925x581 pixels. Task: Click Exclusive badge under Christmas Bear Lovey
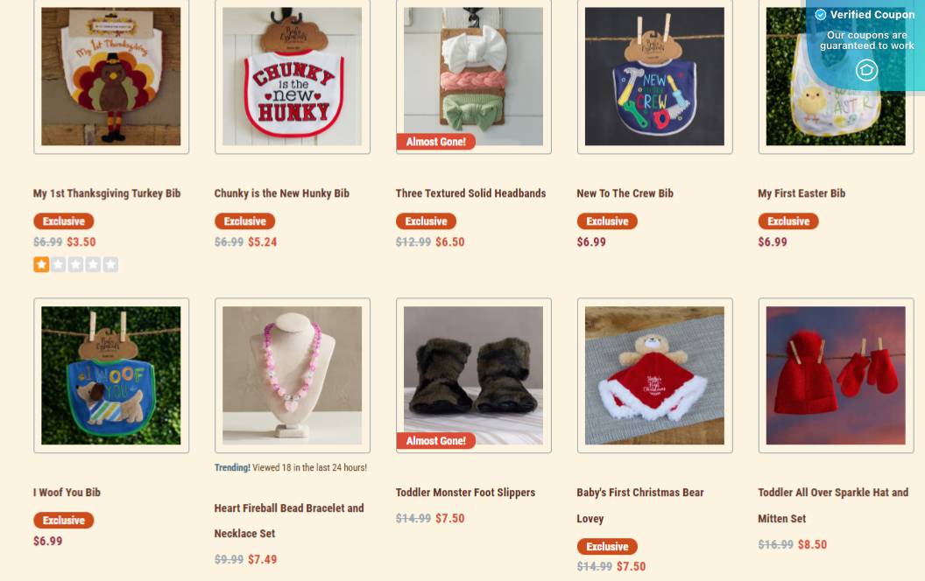[607, 546]
